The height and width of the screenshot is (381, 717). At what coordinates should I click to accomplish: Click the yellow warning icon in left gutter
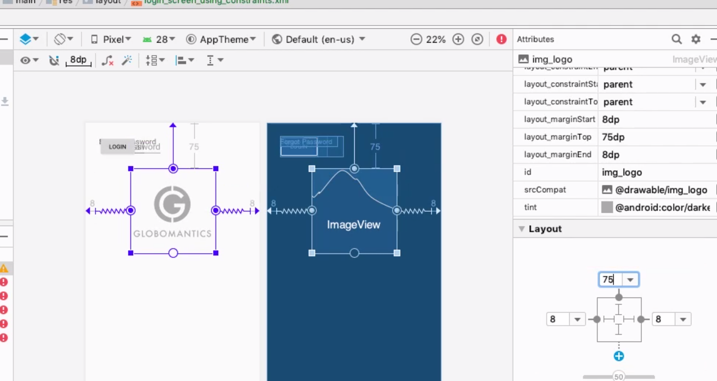coord(4,268)
